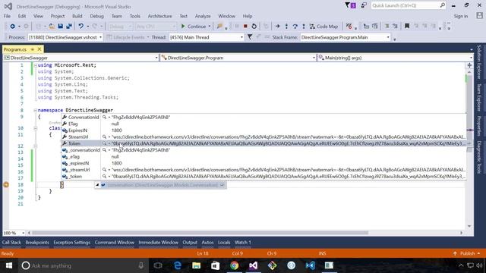The width and height of the screenshot is (486, 273).
Task: Click the Sign in link
Action: (x=461, y=16)
